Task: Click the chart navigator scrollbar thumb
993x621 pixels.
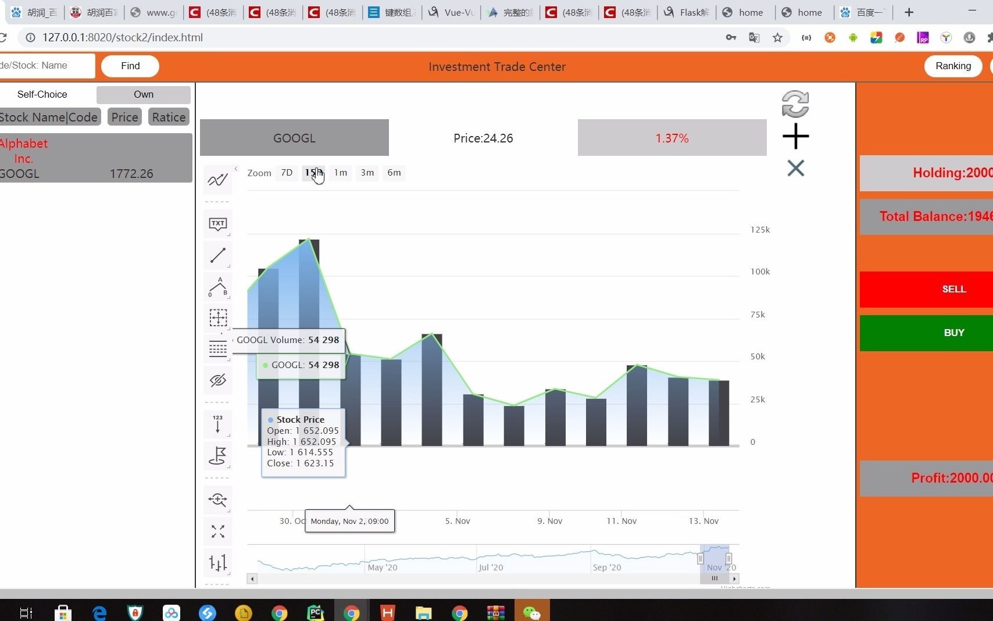Action: point(715,579)
